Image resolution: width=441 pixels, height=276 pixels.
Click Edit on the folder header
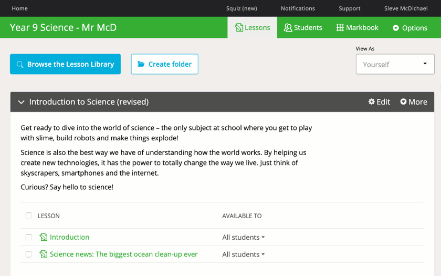379,101
